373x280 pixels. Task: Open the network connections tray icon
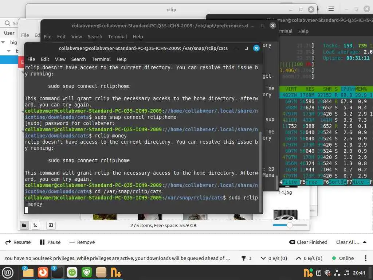337,273
